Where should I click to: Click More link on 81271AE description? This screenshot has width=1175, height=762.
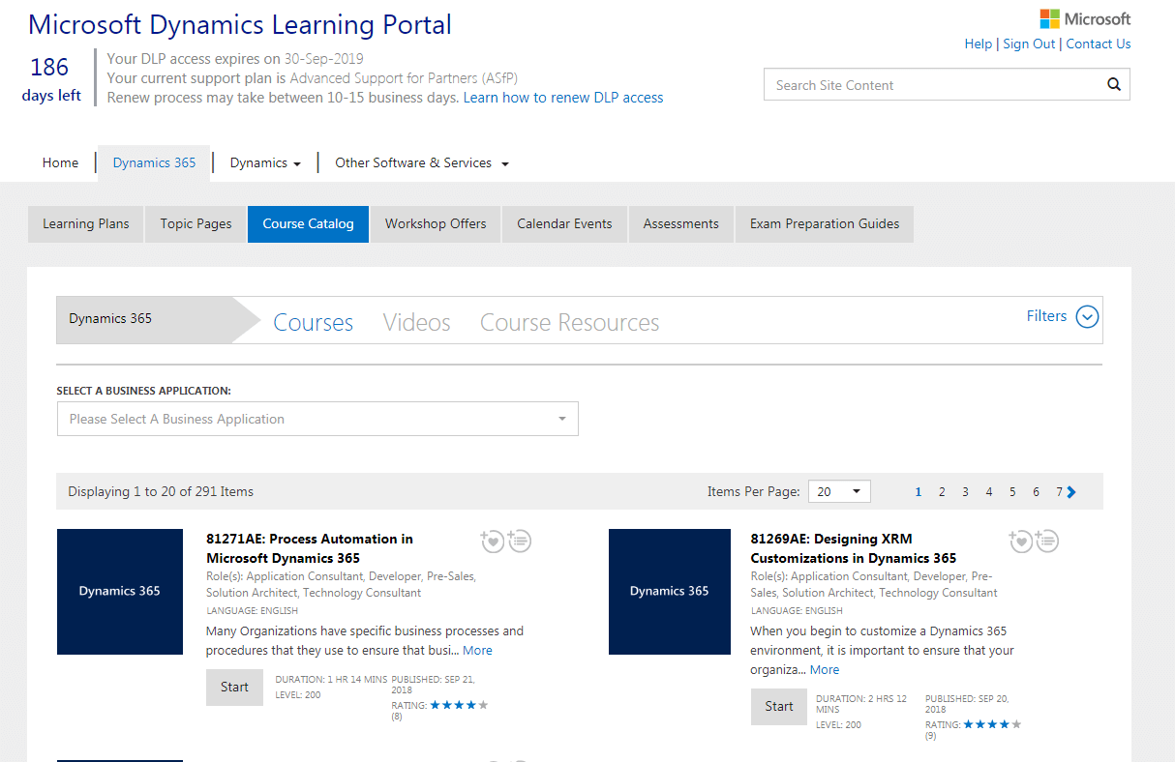click(x=477, y=651)
